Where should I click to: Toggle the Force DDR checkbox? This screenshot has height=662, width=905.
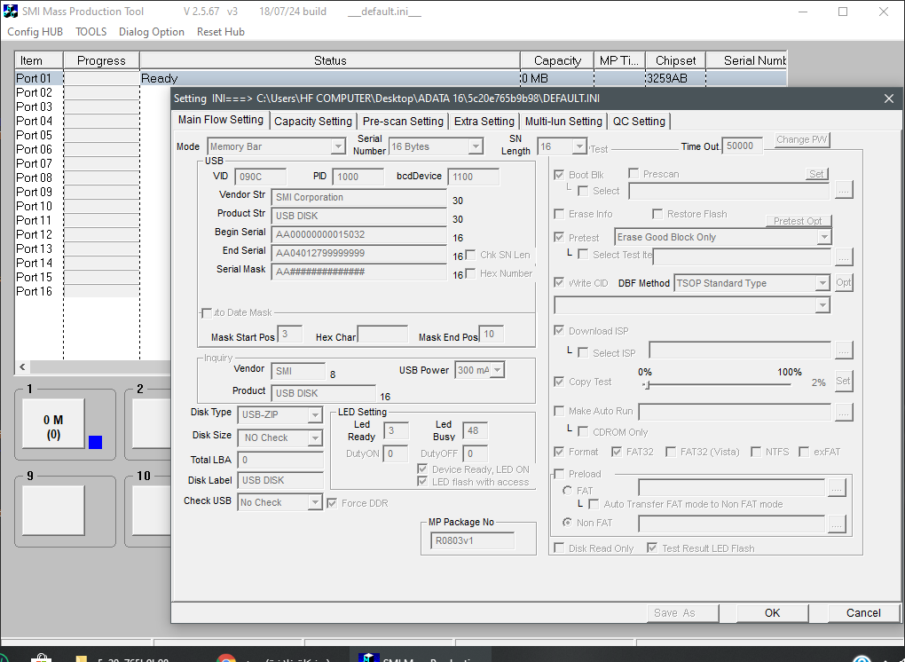coord(332,503)
